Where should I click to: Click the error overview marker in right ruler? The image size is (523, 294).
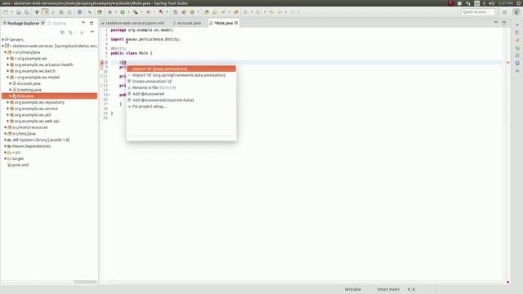coord(508,62)
